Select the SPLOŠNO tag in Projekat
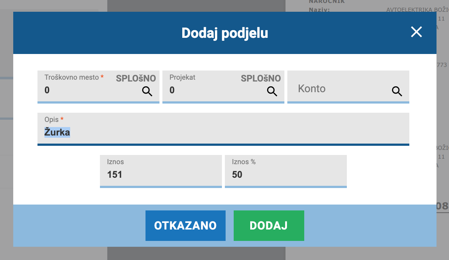The height and width of the screenshot is (260, 449). (x=261, y=78)
